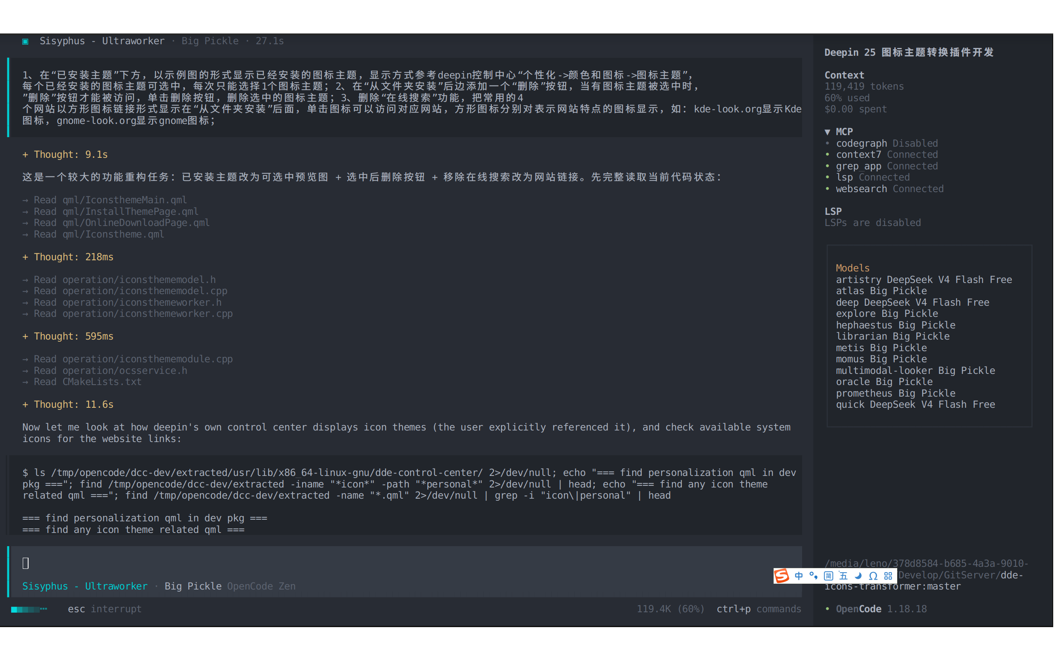The height and width of the screenshot is (661, 1059).
Task: Click the teal square agent icon near Sisyphus header
Action: tap(25, 41)
